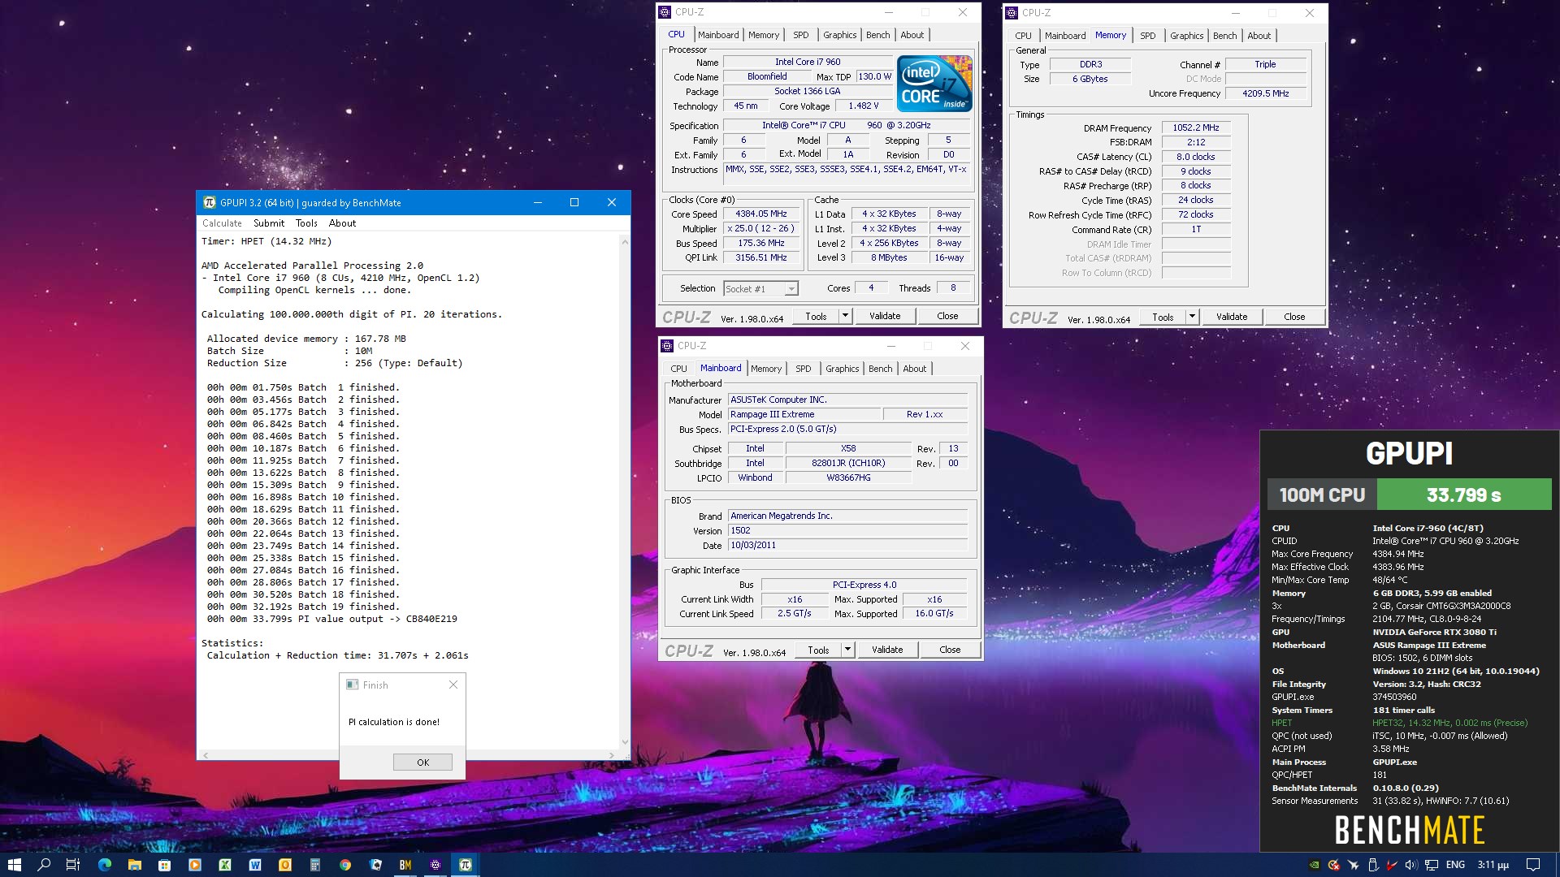Click the DRAM Frequency value 1052.2 MHz
This screenshot has width=1560, height=877.
click(1195, 127)
